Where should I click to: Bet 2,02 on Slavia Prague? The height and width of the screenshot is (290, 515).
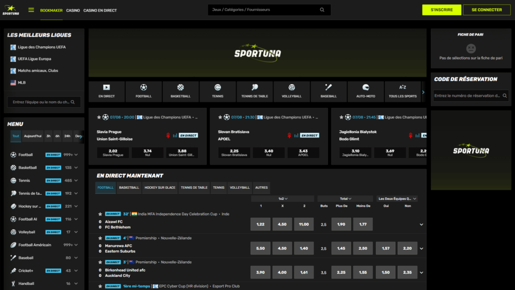click(113, 153)
